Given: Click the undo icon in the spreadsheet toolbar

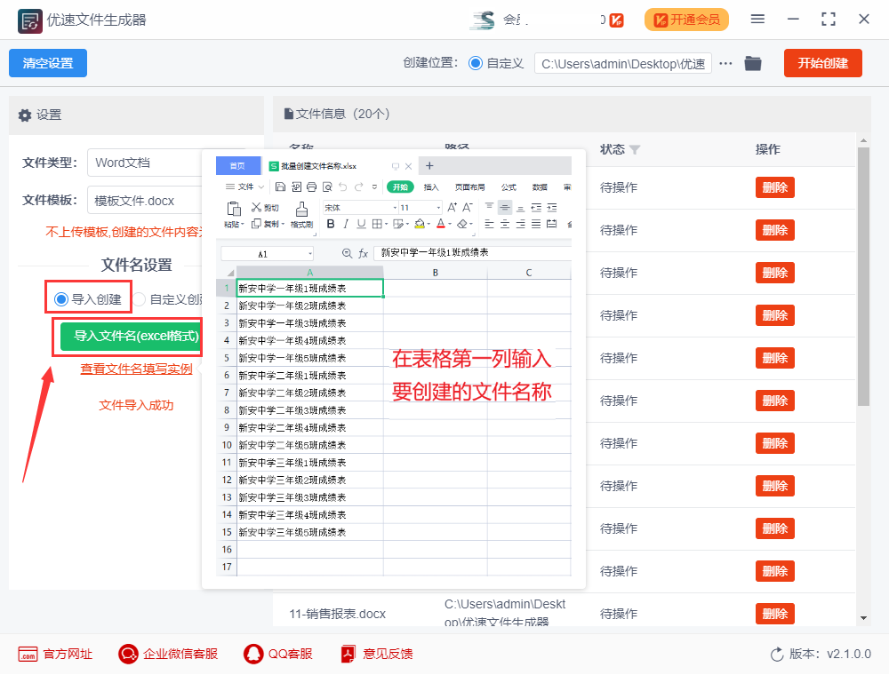Looking at the screenshot, I should [342, 187].
